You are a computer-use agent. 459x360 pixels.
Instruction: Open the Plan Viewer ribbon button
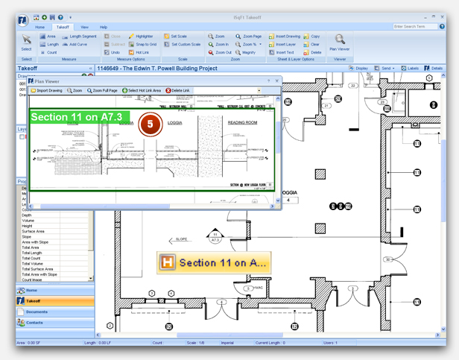(x=340, y=42)
